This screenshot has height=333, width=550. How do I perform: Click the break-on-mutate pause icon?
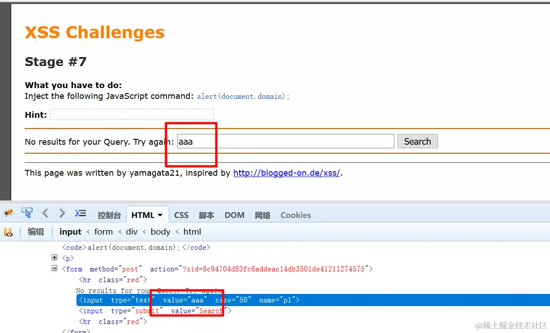click(9, 232)
